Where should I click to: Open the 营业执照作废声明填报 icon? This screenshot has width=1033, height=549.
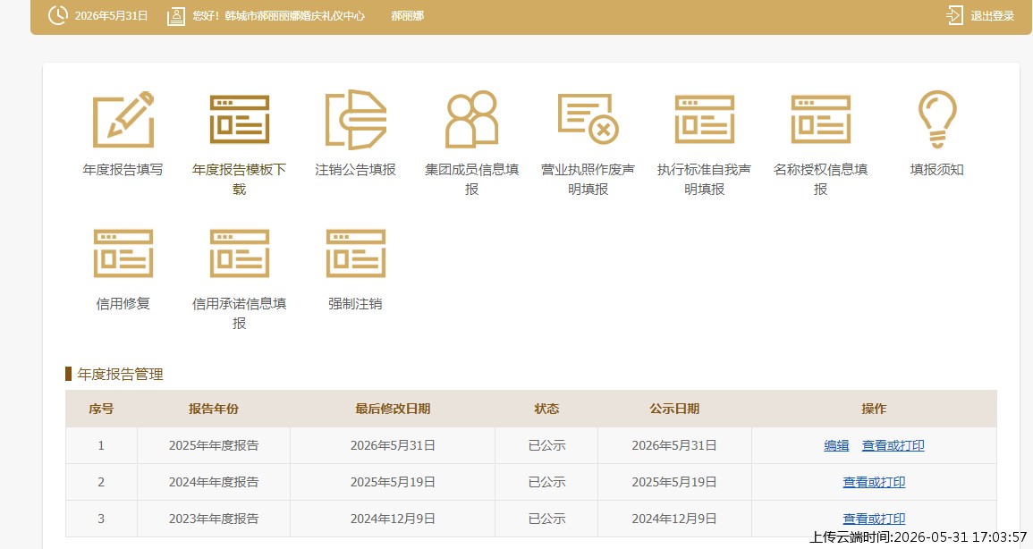click(x=588, y=119)
